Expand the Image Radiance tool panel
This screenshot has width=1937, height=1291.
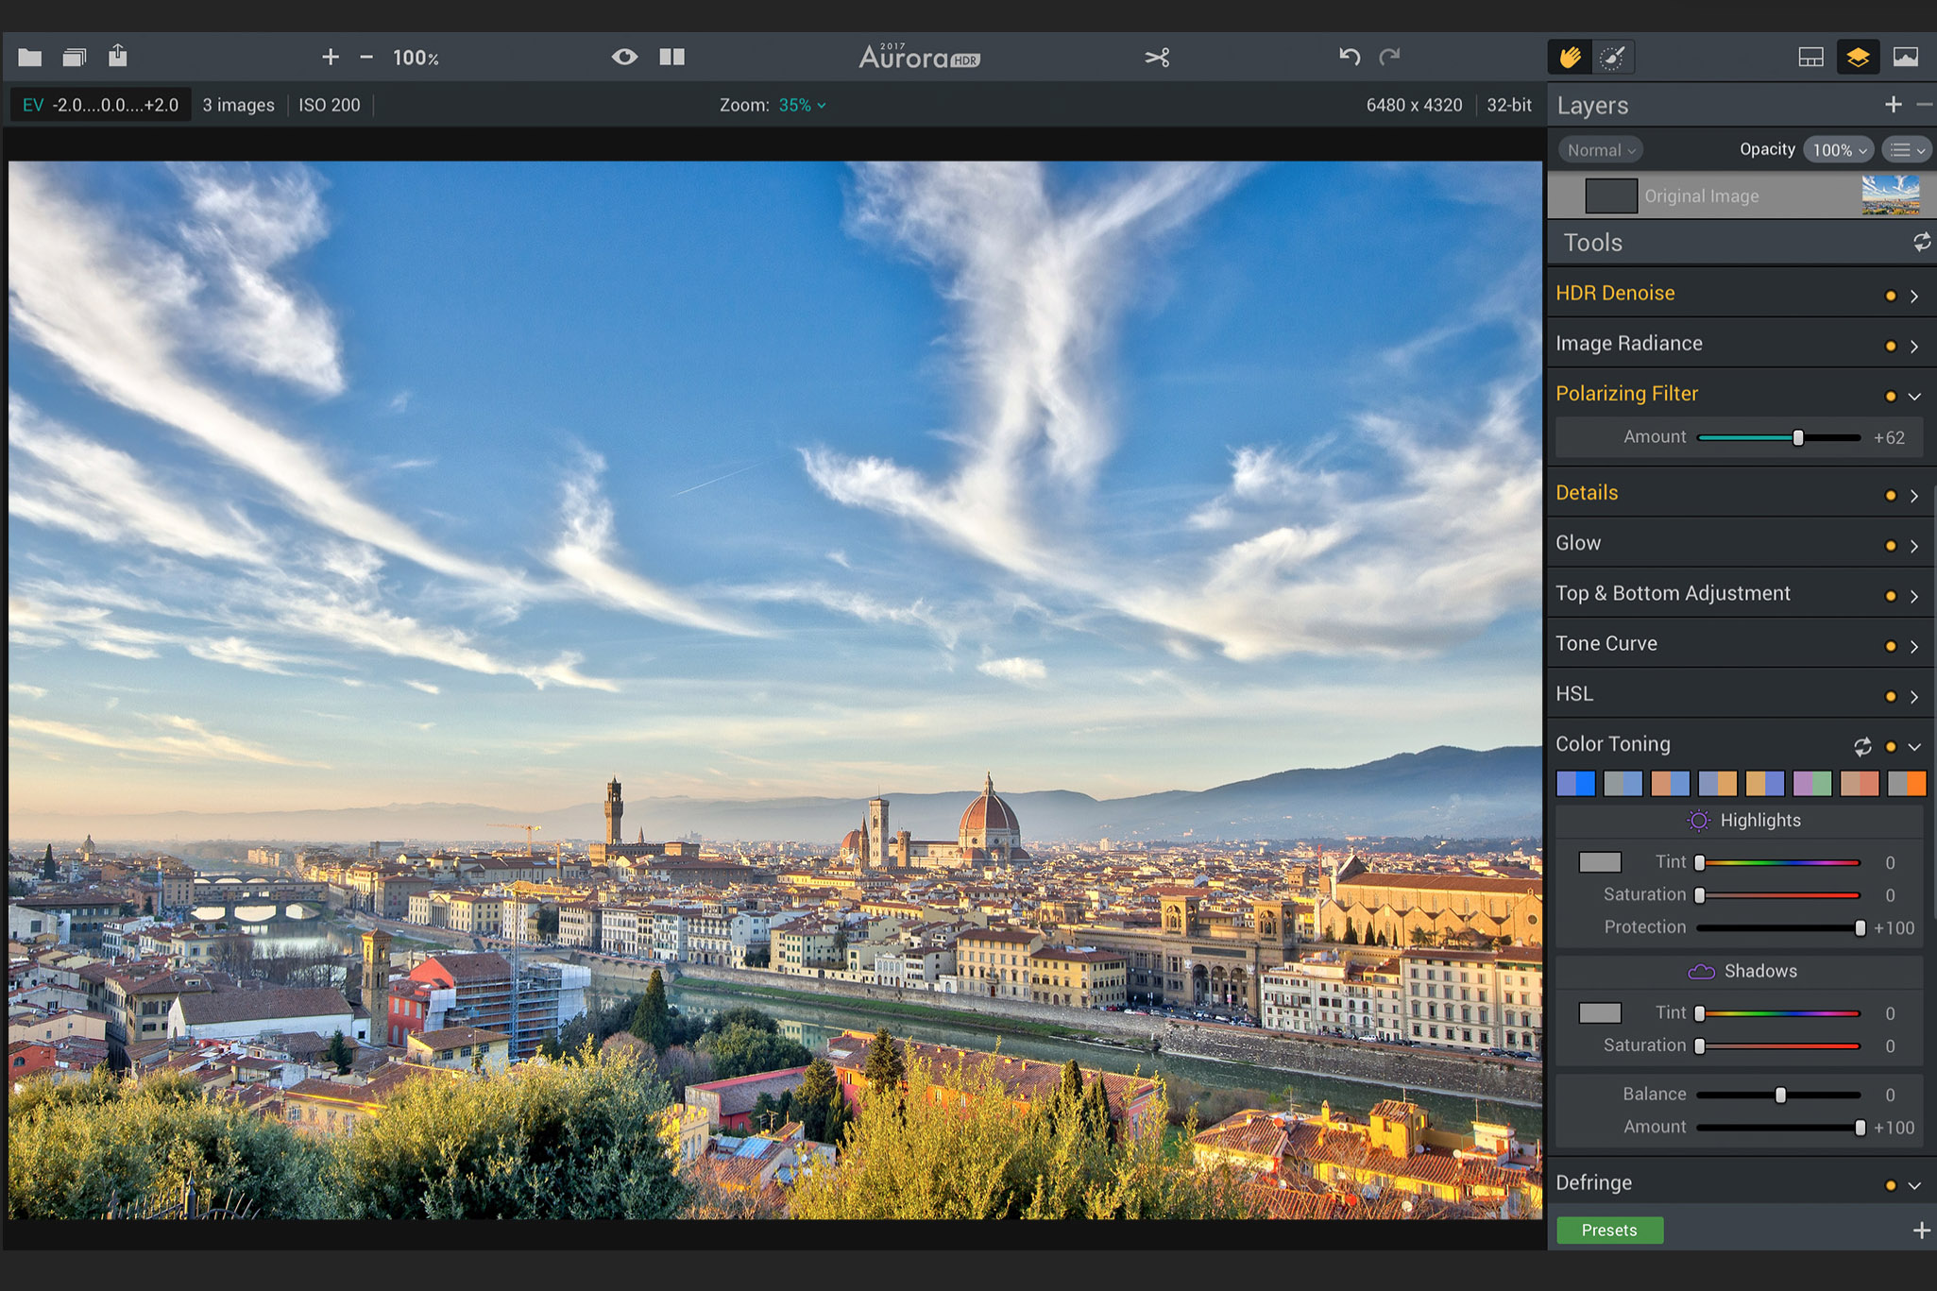coord(1915,343)
